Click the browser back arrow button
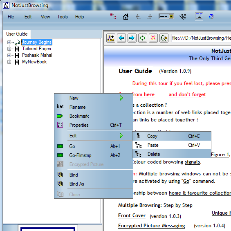The height and width of the screenshot is (231, 231). click(x=121, y=38)
